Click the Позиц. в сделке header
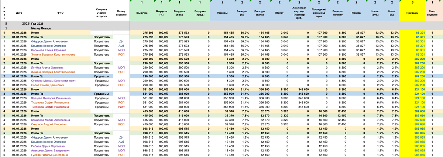Image resolution: width=443 pixels, height=157 pixels. 121,13
